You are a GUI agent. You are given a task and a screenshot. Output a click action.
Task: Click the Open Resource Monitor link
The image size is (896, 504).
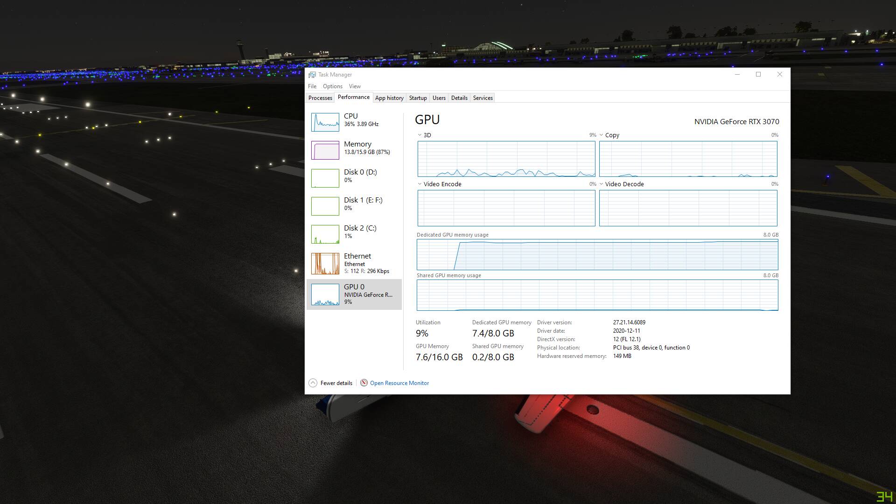pyautogui.click(x=399, y=383)
